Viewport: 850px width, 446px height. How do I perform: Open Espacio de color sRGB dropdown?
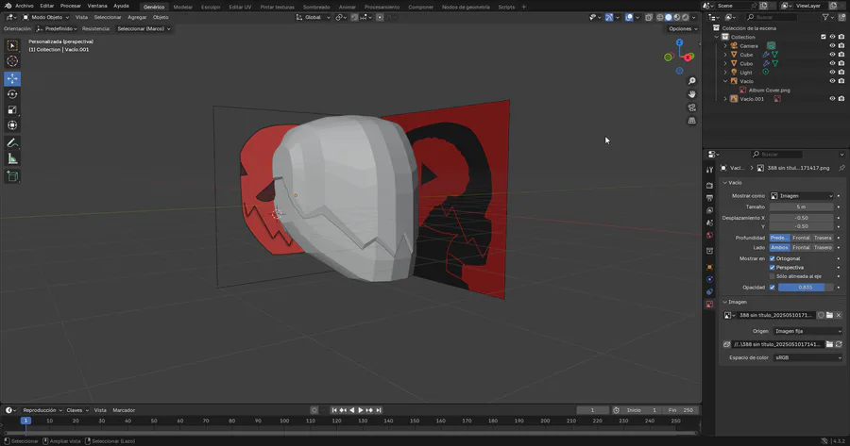coord(808,357)
